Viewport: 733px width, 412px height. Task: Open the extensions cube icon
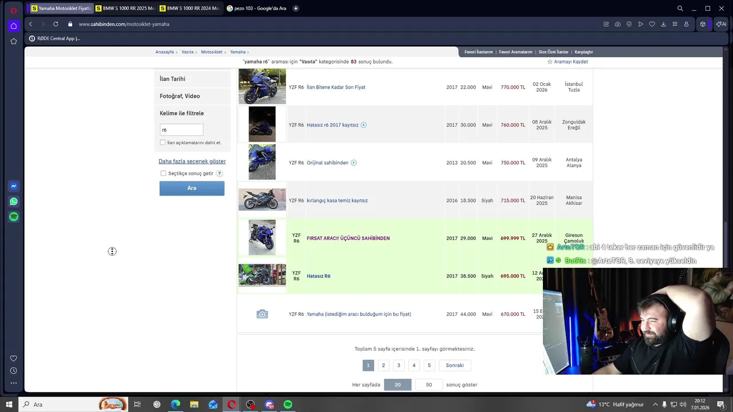(x=703, y=24)
